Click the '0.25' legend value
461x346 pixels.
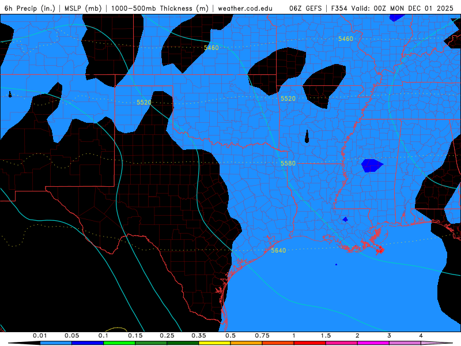click(167, 336)
